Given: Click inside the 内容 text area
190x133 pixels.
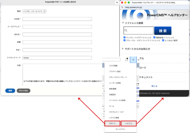Looking at the screenshot, I should coord(62,75).
